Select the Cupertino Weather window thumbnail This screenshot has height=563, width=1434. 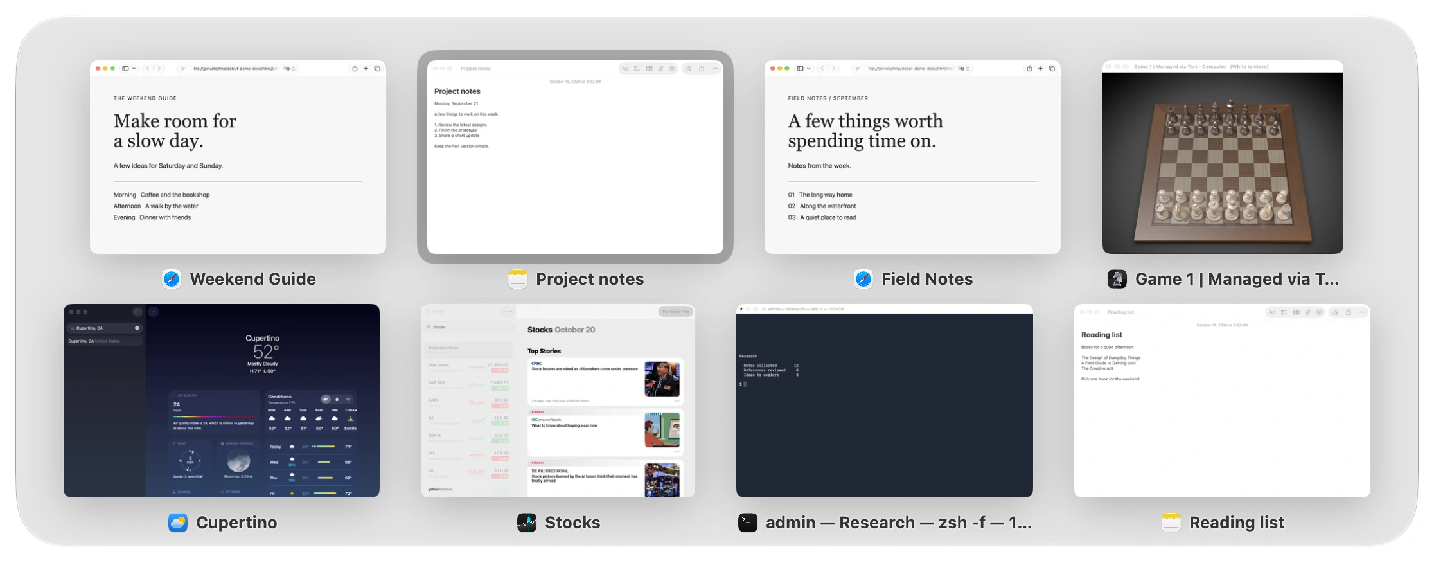222,400
